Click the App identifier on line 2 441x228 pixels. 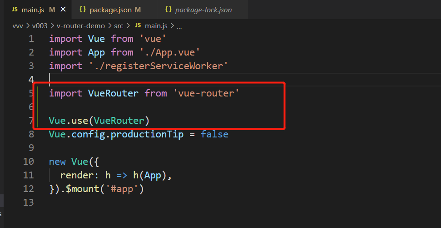(96, 52)
